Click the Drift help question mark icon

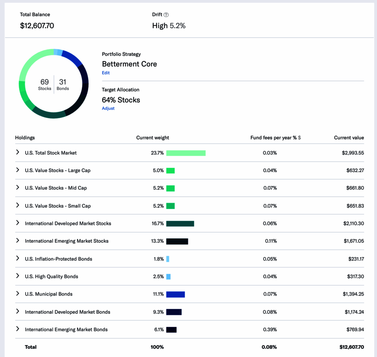(166, 15)
